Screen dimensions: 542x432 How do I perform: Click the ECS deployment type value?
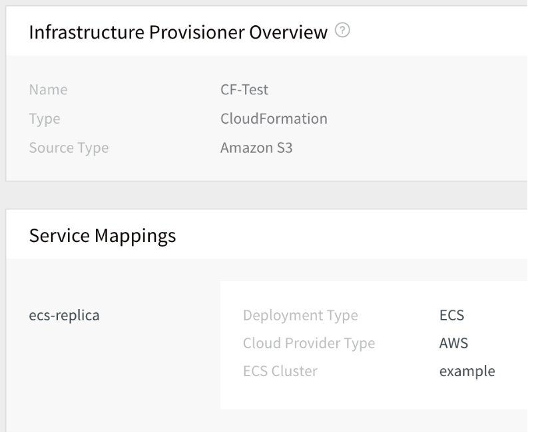click(451, 315)
